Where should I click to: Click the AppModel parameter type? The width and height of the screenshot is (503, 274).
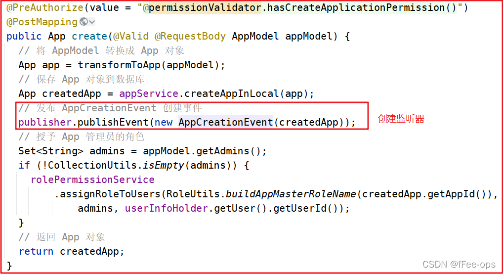(255, 36)
